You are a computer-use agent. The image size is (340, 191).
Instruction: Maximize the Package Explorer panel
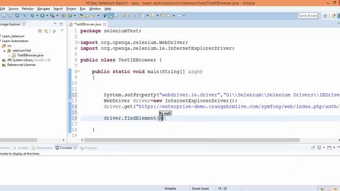coord(61,24)
